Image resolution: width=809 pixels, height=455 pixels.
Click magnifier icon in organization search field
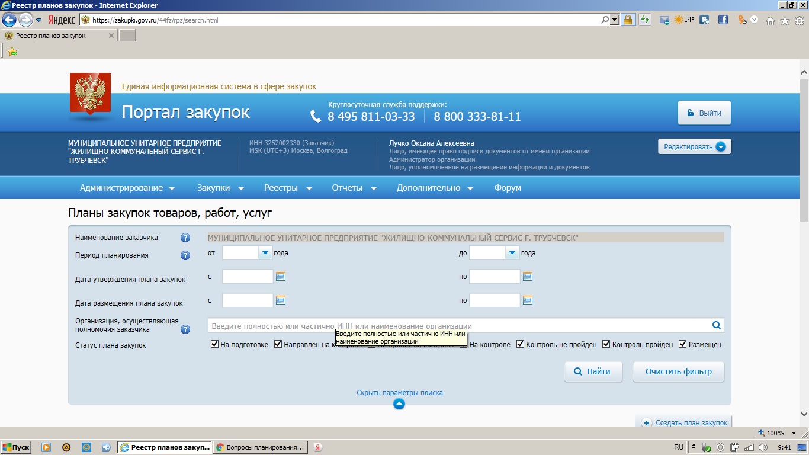716,325
